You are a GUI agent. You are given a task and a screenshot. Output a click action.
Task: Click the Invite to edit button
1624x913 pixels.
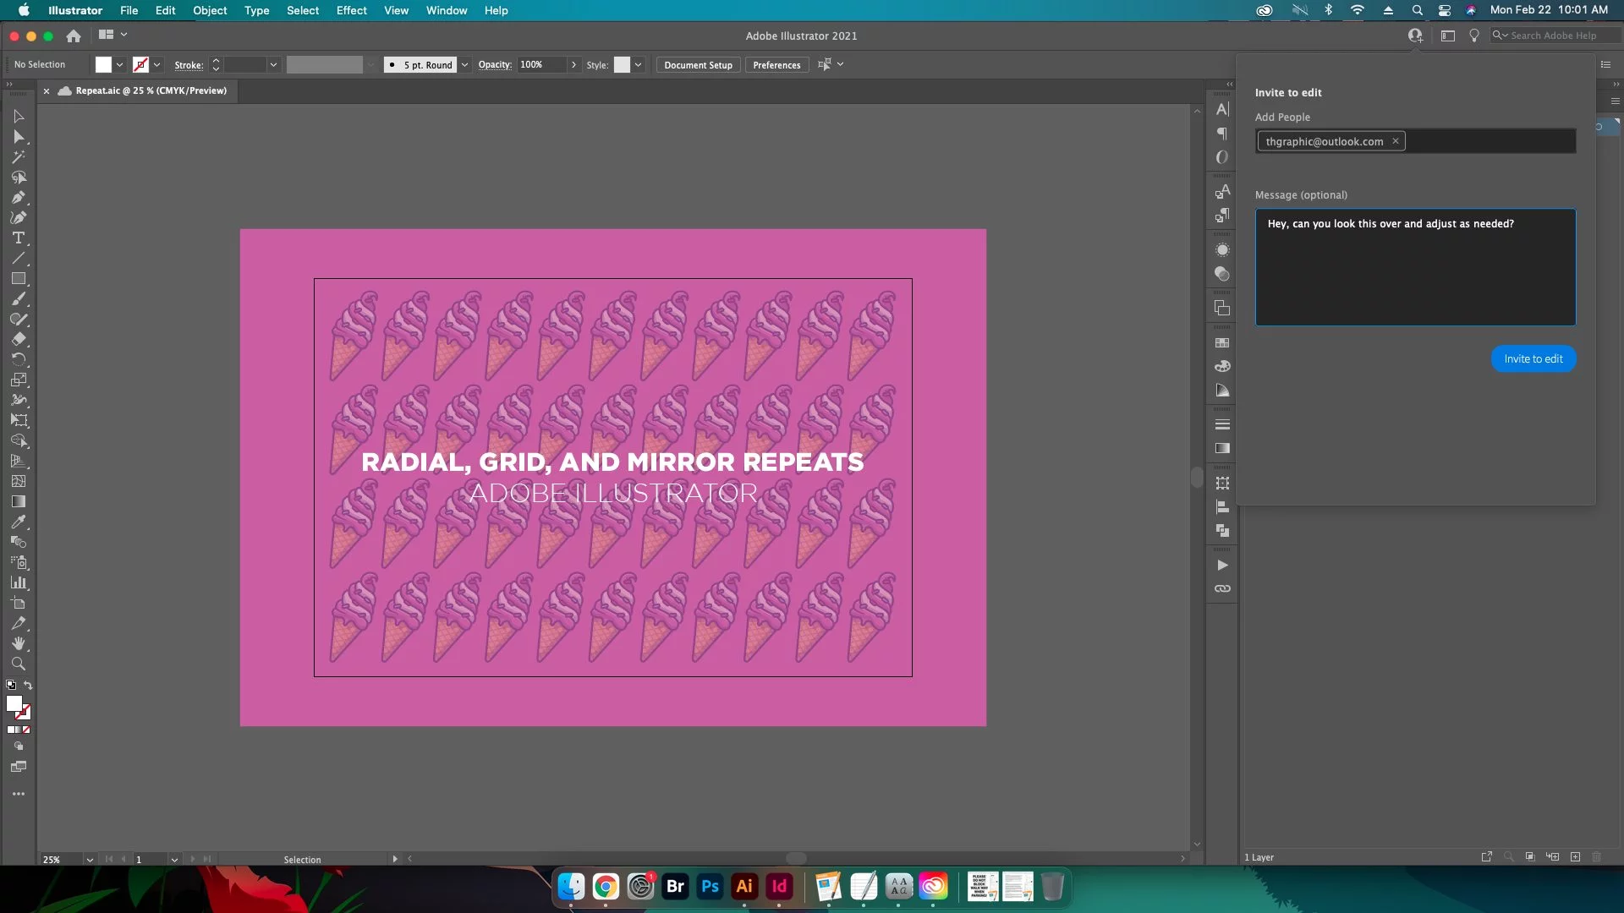click(1533, 358)
